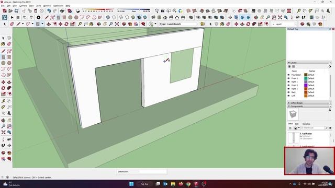Switch to the Edit tab in Components
The width and height of the screenshot is (335, 188).
click(297, 124)
